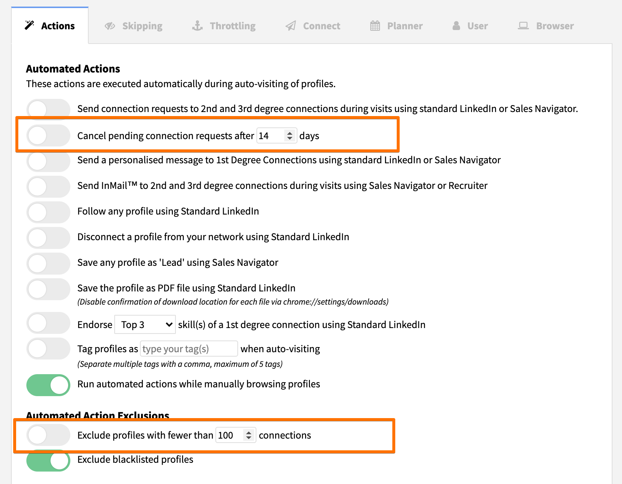Enable the Endorse skills toggle
The height and width of the screenshot is (484, 622).
(48, 323)
